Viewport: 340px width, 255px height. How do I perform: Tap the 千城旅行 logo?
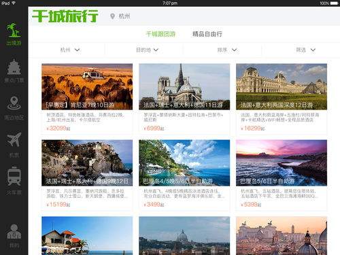point(65,16)
